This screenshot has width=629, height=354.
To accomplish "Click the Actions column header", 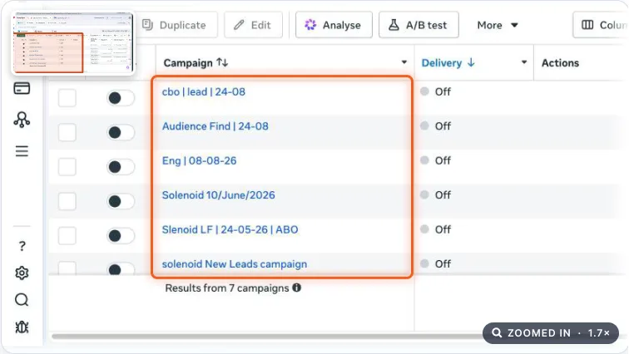I will click(560, 63).
